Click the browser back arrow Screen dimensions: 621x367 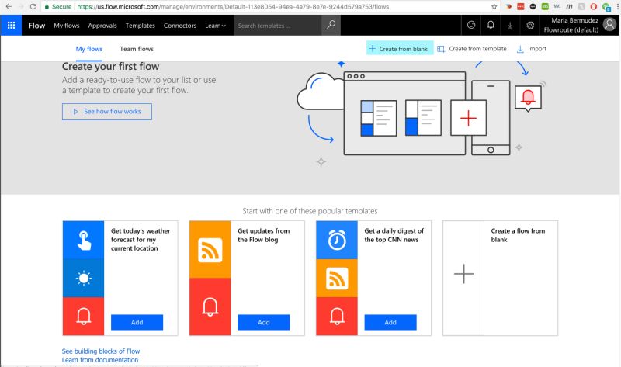pos(9,7)
